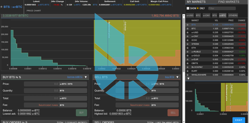Focus the Quantity field in SELL BTS
The height and width of the screenshot is (123, 249).
133,91
